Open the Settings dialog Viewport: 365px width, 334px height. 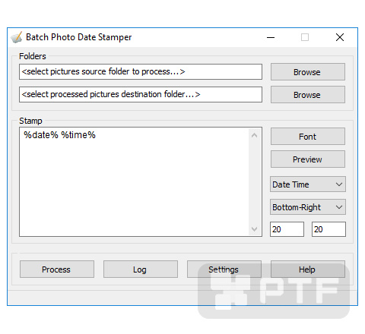(x=224, y=269)
